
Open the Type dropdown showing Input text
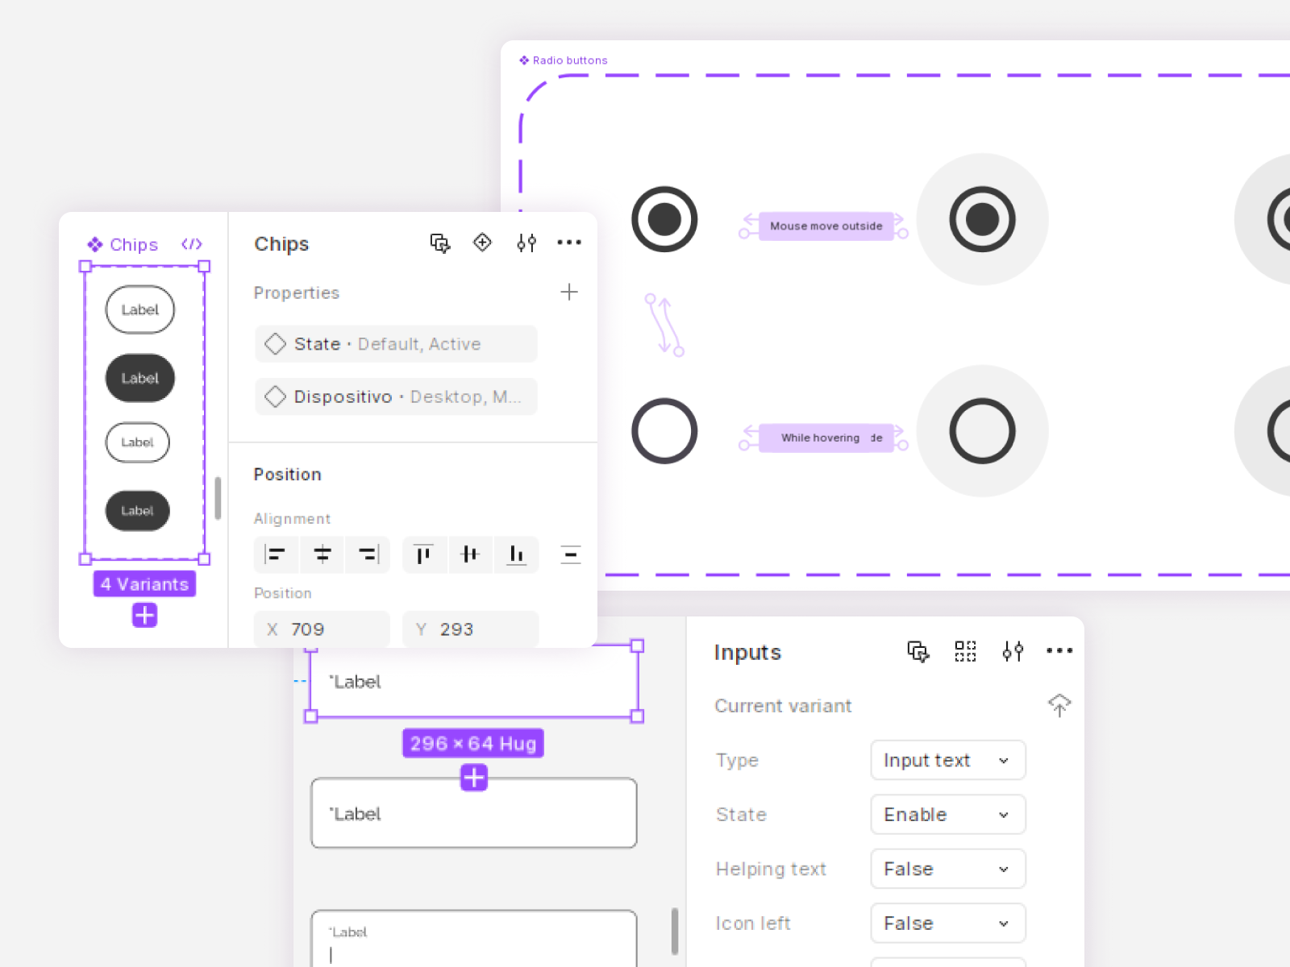(x=947, y=760)
